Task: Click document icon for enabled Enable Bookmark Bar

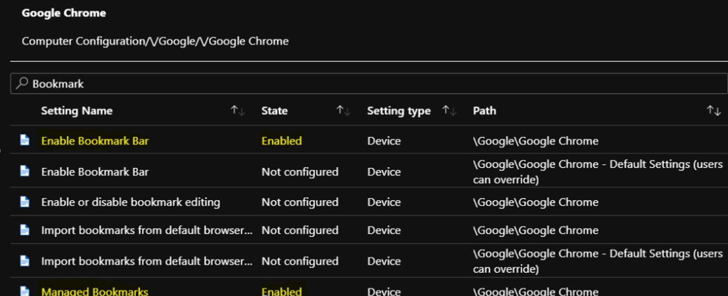Action: point(24,141)
